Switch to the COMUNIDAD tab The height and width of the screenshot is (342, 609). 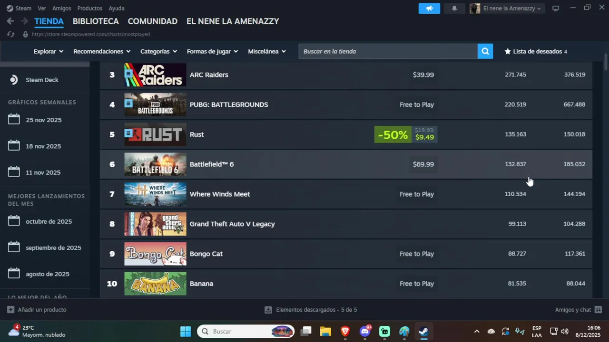point(153,21)
